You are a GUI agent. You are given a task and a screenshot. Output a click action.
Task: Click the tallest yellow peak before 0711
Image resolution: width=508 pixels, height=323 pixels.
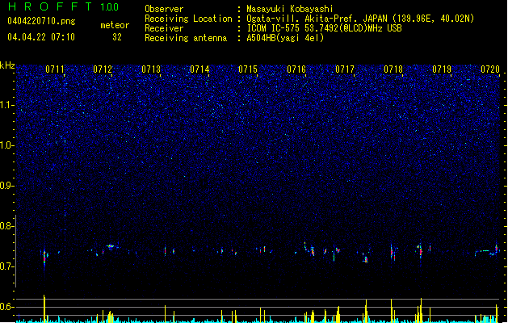click(44, 308)
